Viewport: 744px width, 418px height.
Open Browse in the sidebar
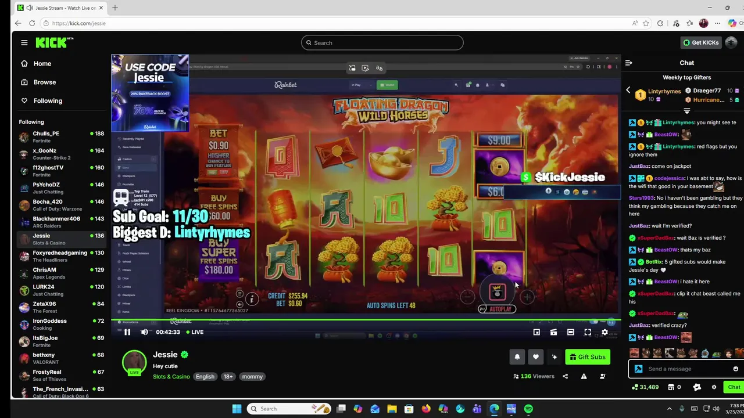pos(44,82)
